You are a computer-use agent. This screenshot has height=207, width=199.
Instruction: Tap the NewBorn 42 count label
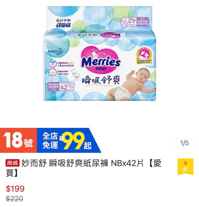pos(61,86)
